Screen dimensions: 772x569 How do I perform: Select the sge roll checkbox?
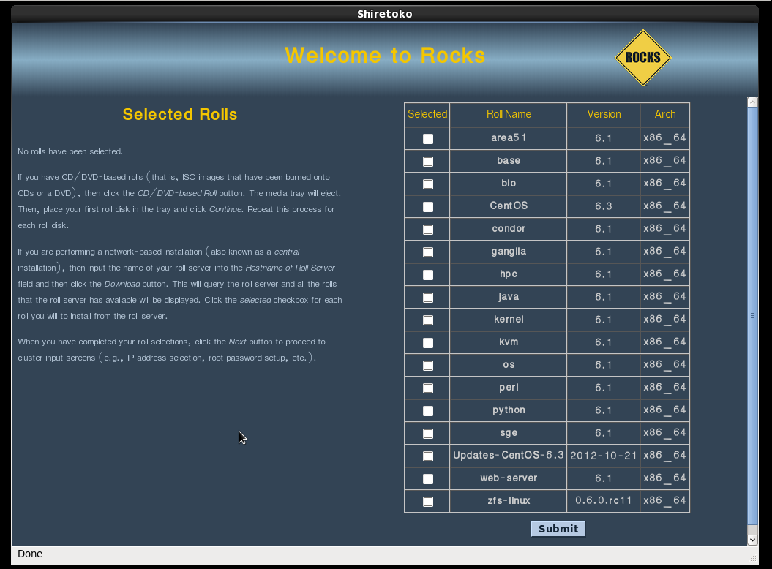point(428,433)
